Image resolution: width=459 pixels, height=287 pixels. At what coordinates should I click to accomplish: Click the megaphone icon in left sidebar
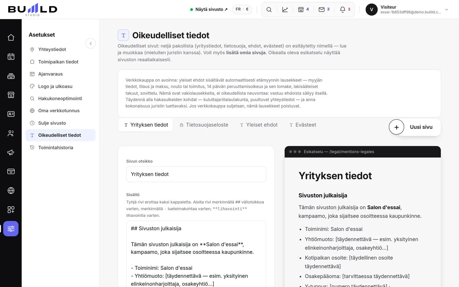click(11, 152)
